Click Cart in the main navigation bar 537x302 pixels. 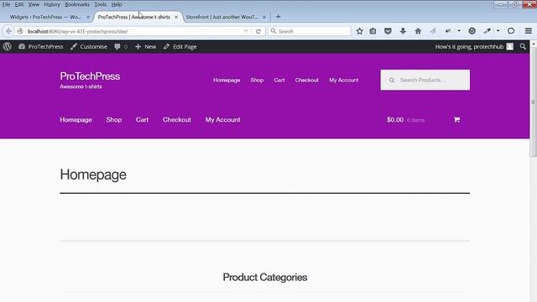tap(142, 120)
